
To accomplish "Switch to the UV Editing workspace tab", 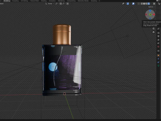I will click(24, 1).
